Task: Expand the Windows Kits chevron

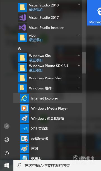Action: [79, 55]
